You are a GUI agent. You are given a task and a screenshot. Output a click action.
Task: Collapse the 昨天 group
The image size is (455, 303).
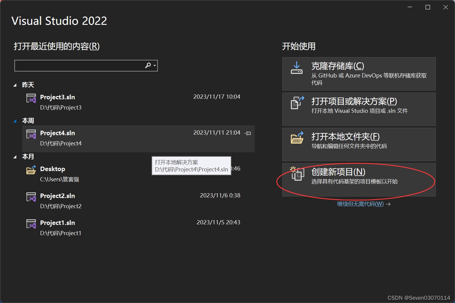pos(15,85)
